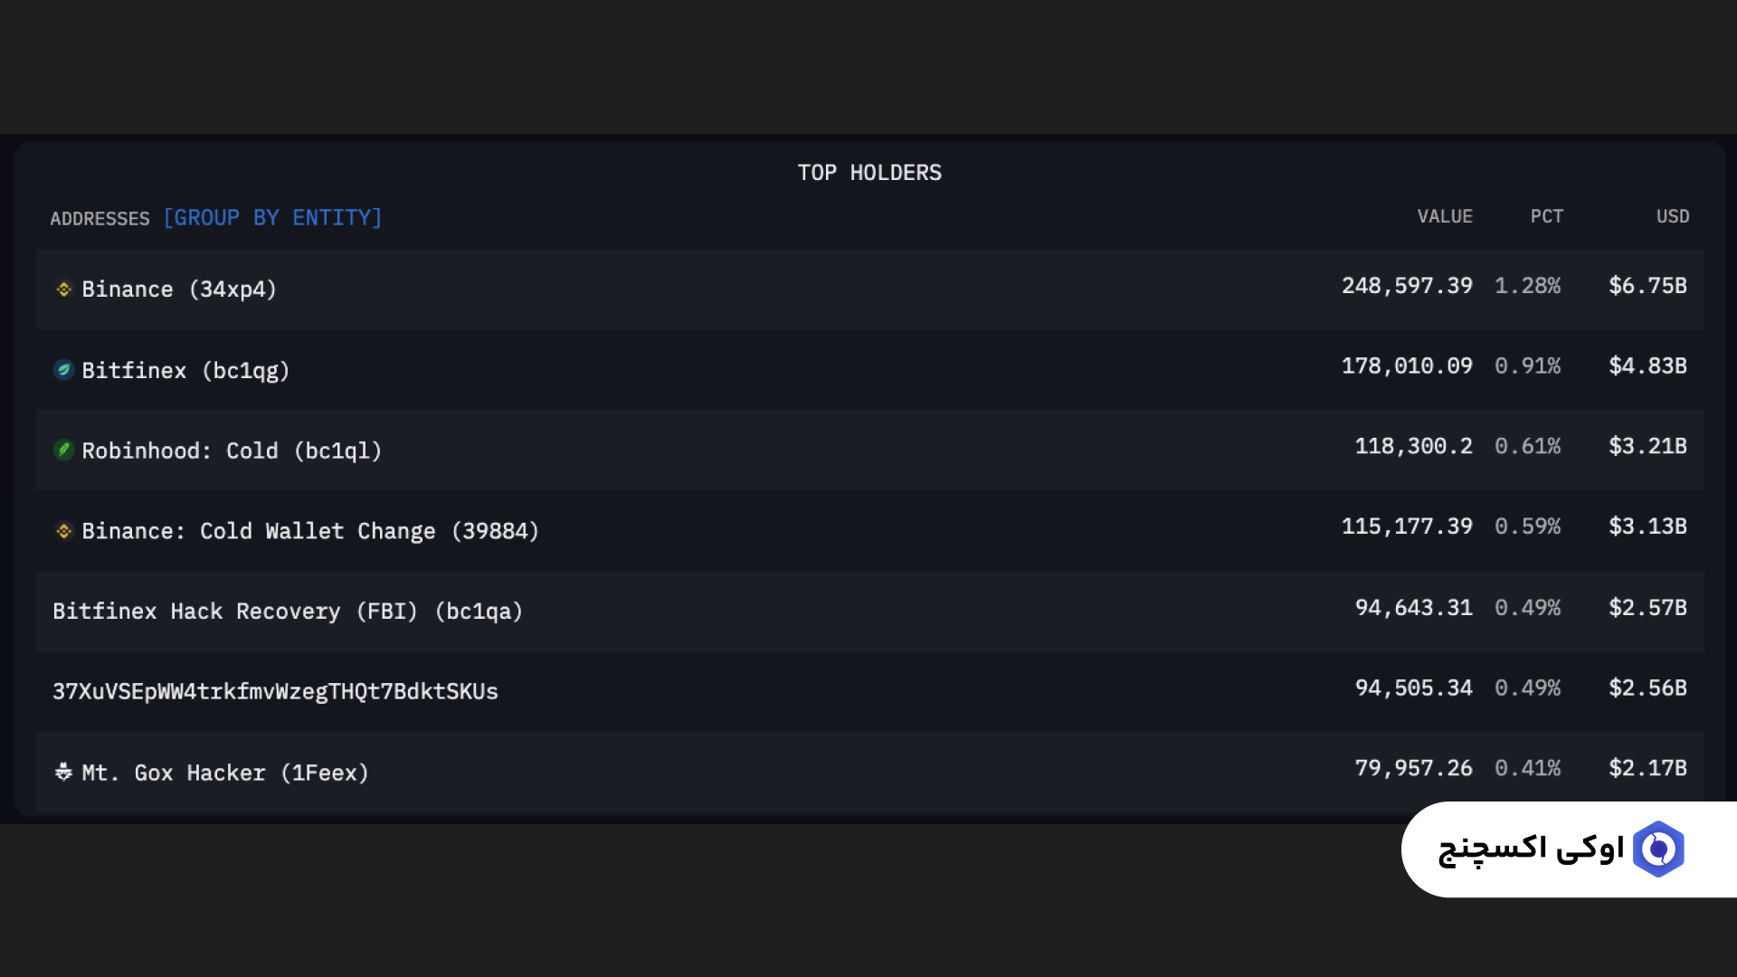1737x977 pixels.
Task: Open Binance: Cold Wallet Change (39884)
Action: point(310,531)
